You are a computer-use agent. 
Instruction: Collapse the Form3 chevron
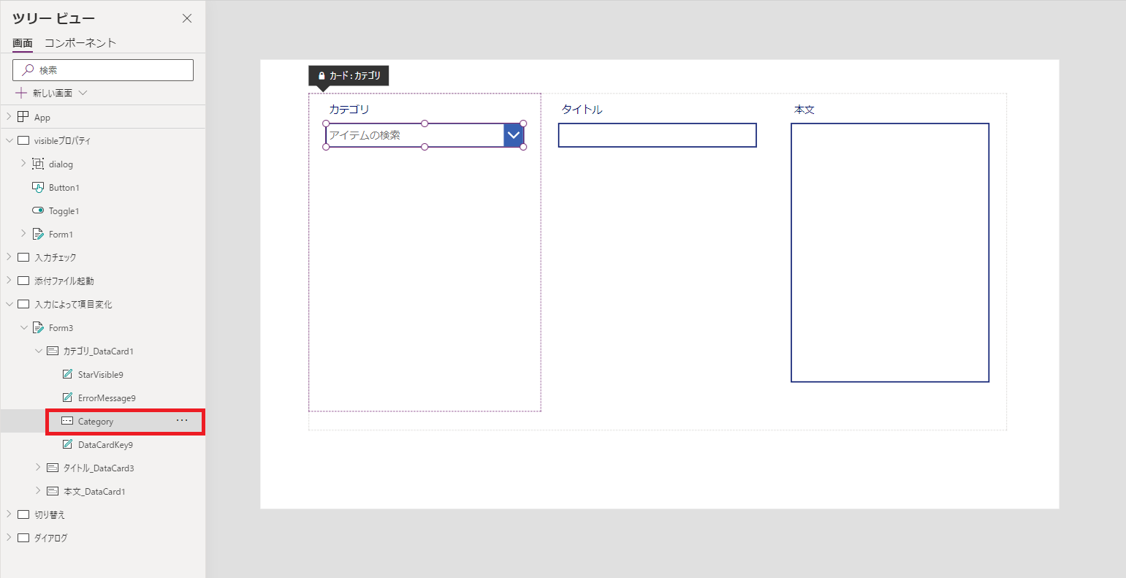coord(23,327)
